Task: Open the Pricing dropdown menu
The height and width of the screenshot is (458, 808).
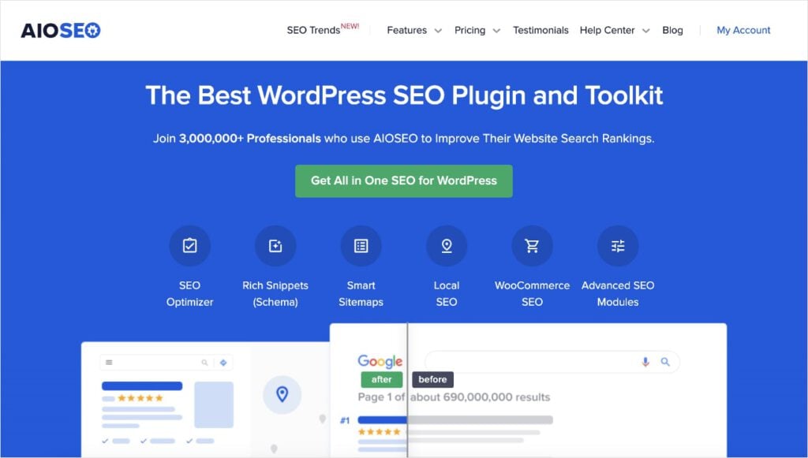Action: tap(471, 30)
